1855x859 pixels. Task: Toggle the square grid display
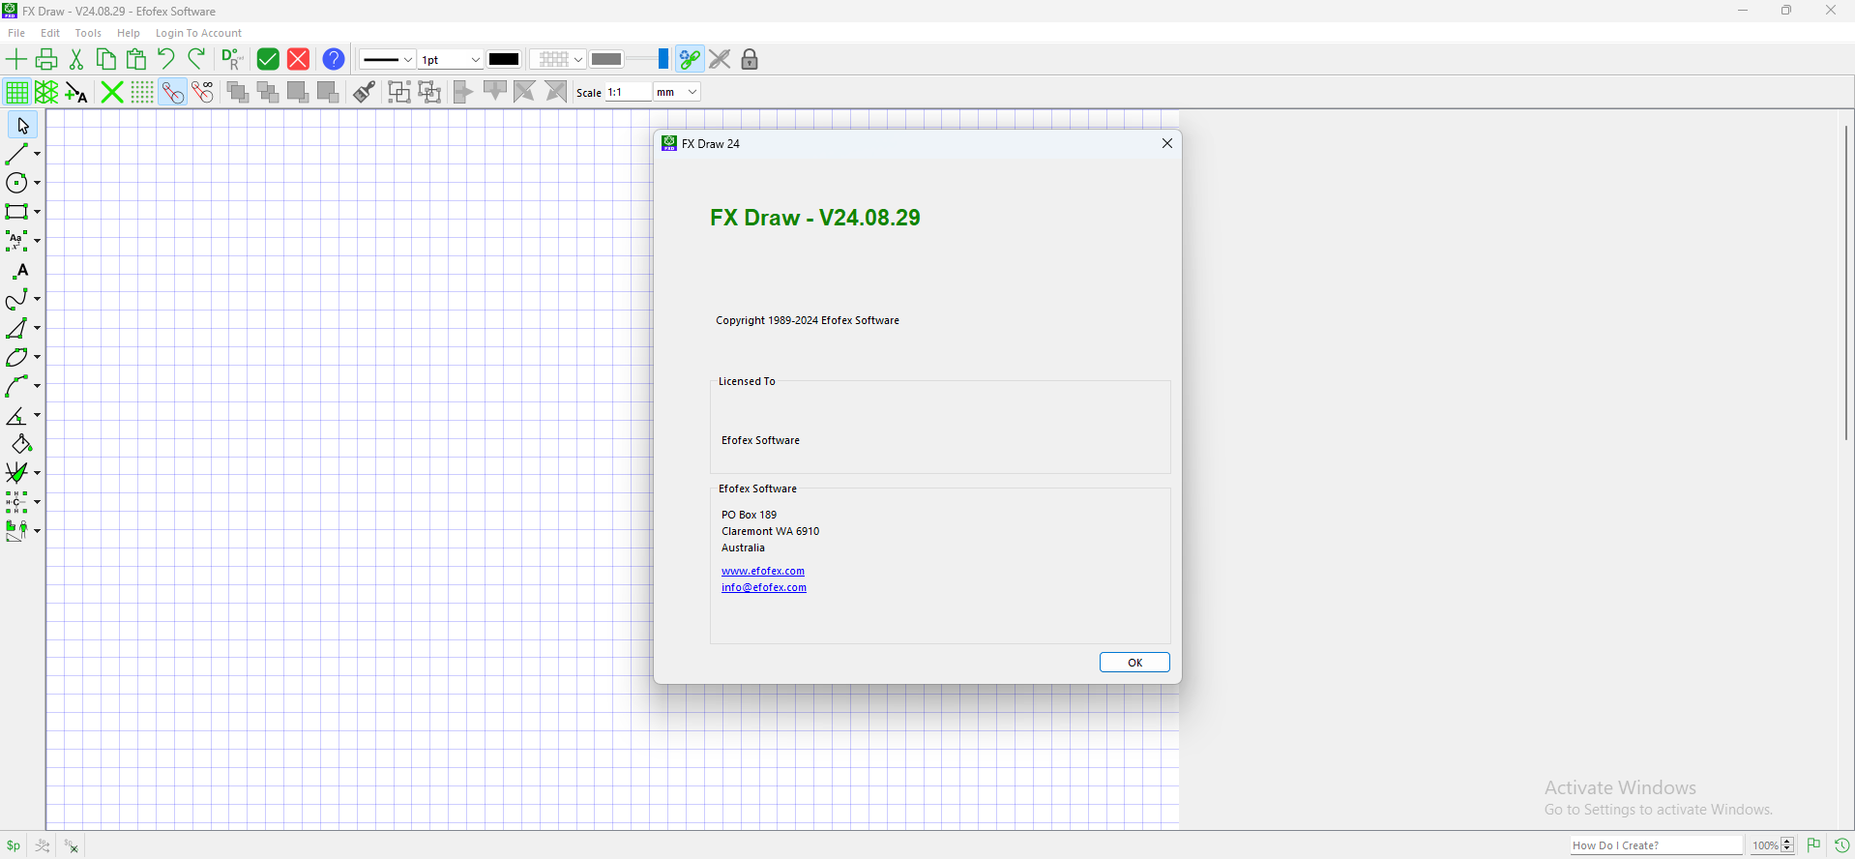coord(16,92)
